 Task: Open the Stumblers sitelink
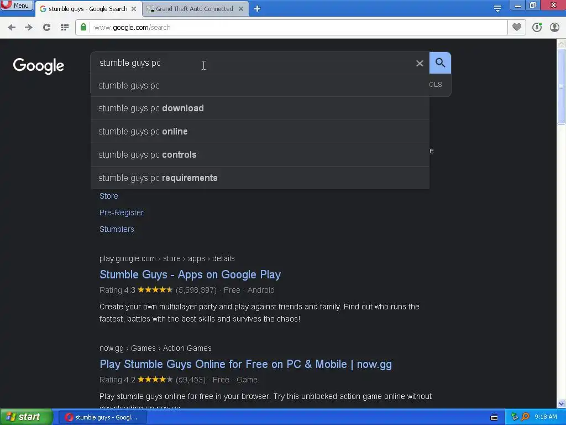[x=117, y=229]
